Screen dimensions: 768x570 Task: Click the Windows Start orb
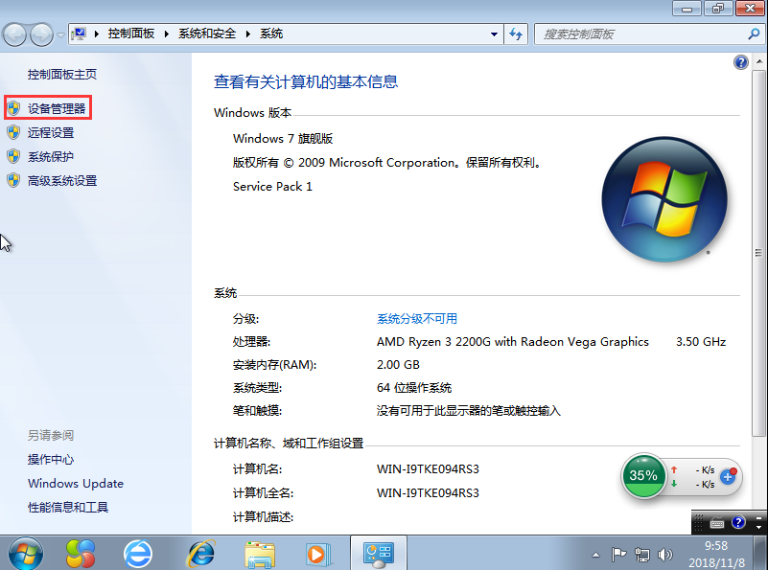coord(25,552)
